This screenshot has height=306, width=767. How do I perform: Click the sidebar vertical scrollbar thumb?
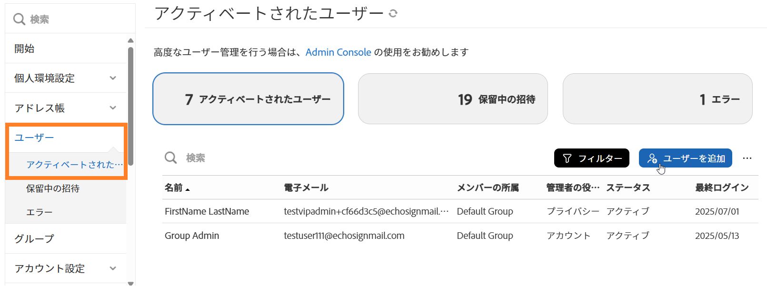pyautogui.click(x=130, y=106)
